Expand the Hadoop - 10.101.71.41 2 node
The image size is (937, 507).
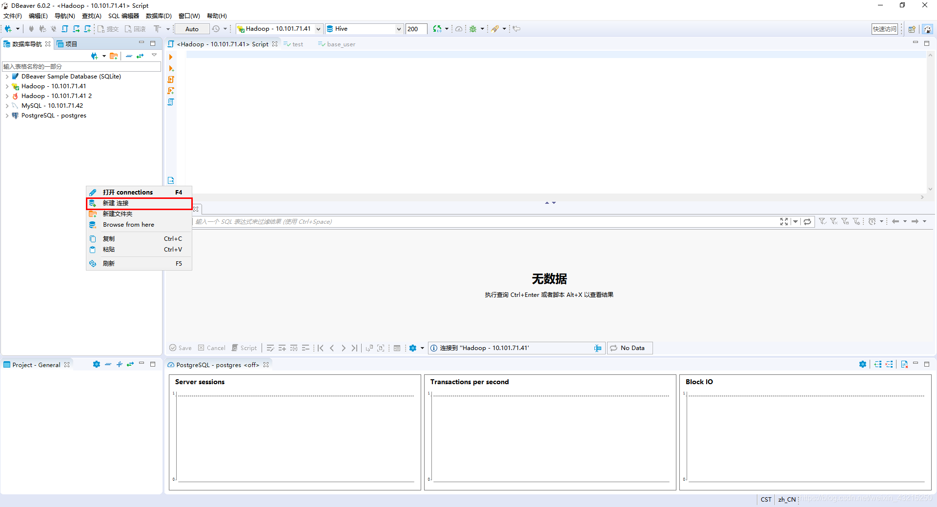pyautogui.click(x=7, y=96)
